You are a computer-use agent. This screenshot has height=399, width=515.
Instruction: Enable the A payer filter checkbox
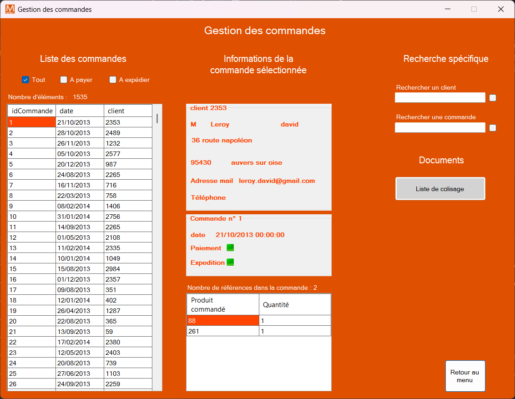click(64, 80)
